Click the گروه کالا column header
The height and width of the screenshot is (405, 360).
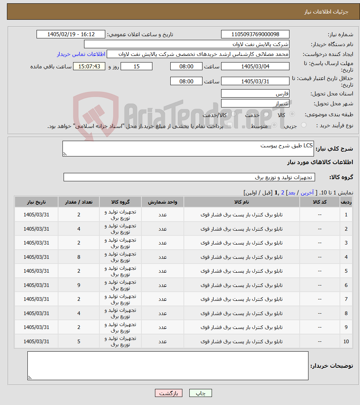(x=120, y=202)
